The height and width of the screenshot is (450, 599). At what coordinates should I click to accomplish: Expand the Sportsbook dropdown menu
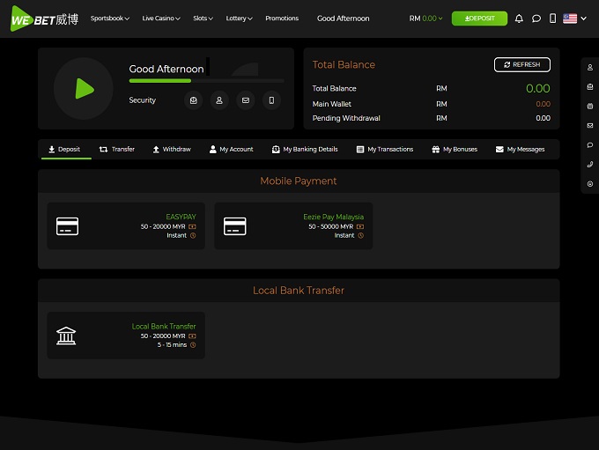[110, 18]
